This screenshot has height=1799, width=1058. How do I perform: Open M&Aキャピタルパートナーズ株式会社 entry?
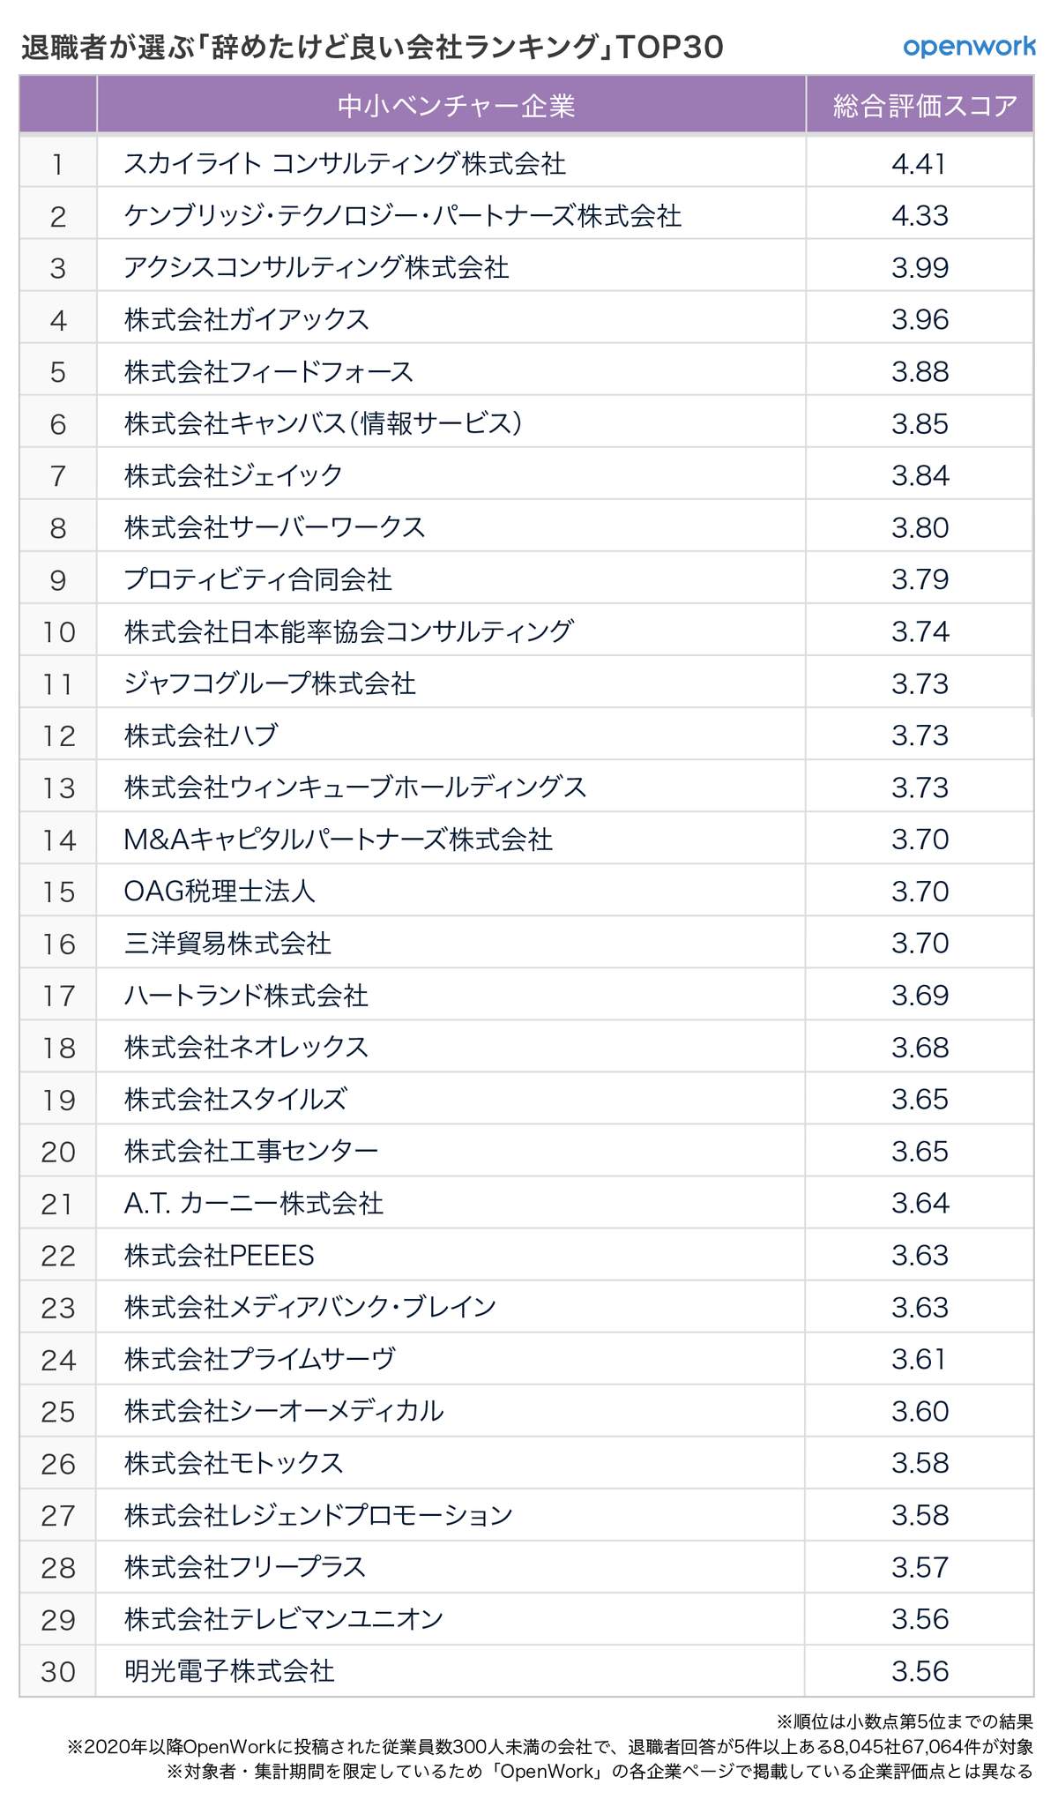click(339, 840)
